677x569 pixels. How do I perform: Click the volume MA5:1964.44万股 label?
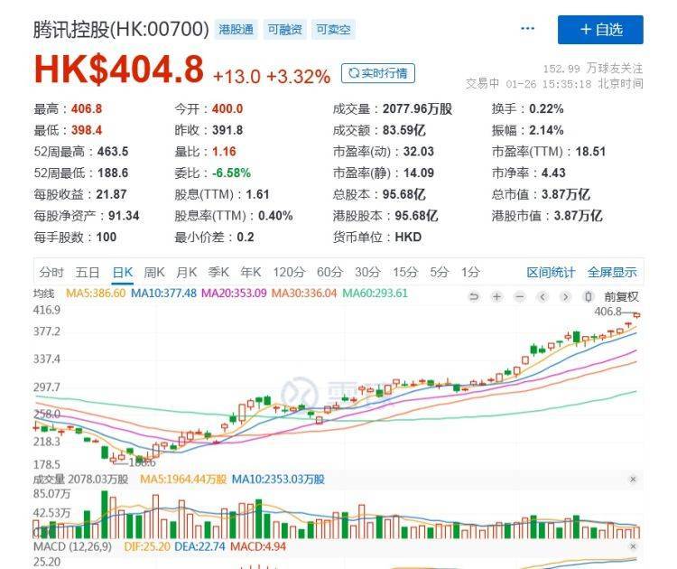pyautogui.click(x=183, y=480)
